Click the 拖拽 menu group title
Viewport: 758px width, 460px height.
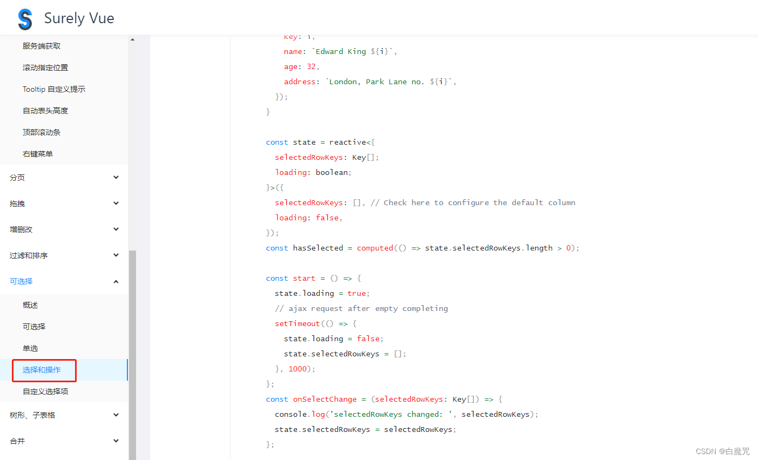click(17, 204)
